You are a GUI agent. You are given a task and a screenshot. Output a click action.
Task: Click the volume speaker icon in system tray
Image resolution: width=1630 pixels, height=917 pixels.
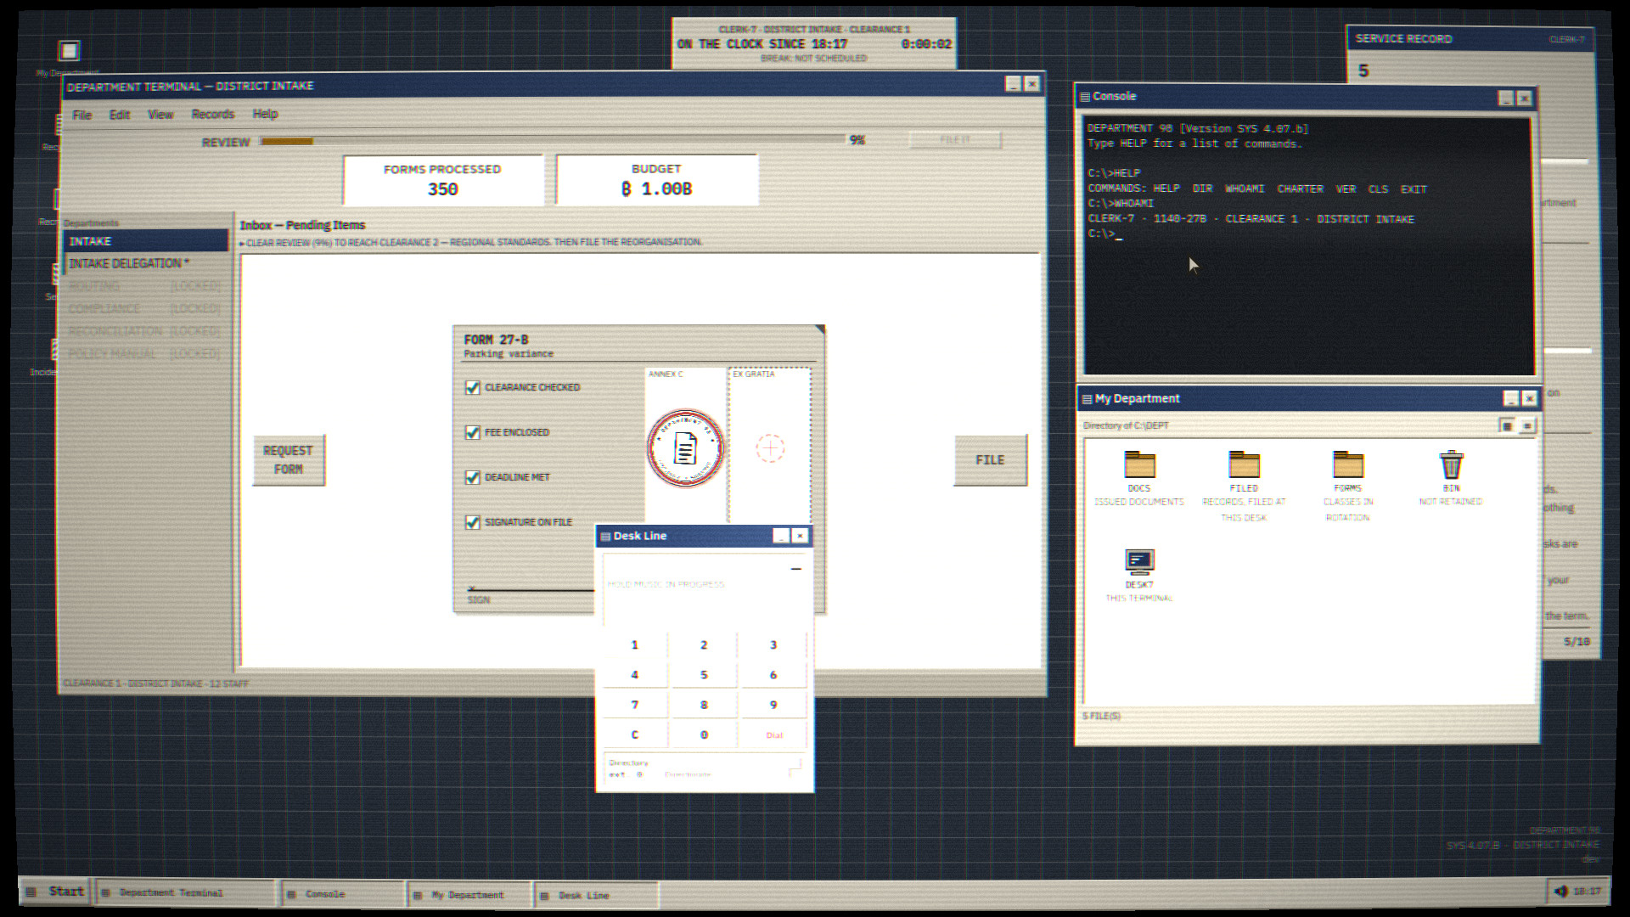(x=1560, y=891)
